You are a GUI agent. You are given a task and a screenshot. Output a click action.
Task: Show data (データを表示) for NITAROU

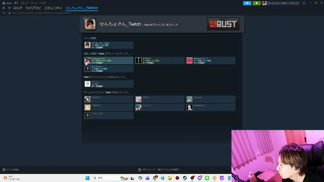[148, 63]
